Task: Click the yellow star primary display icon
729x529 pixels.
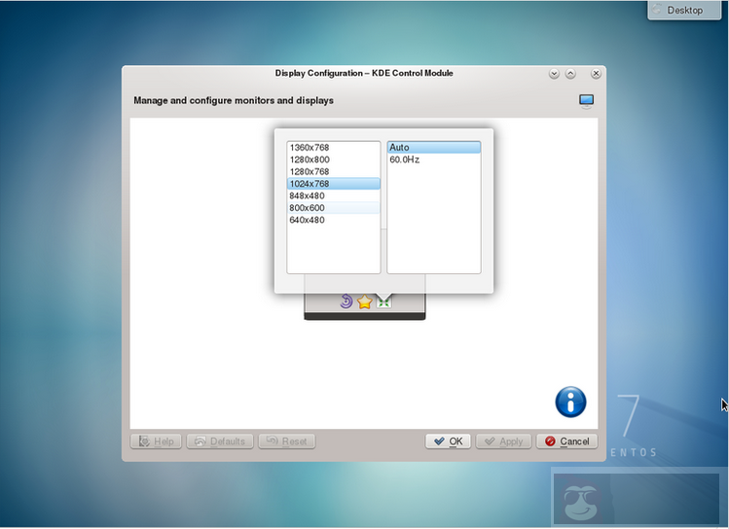Action: (x=364, y=301)
